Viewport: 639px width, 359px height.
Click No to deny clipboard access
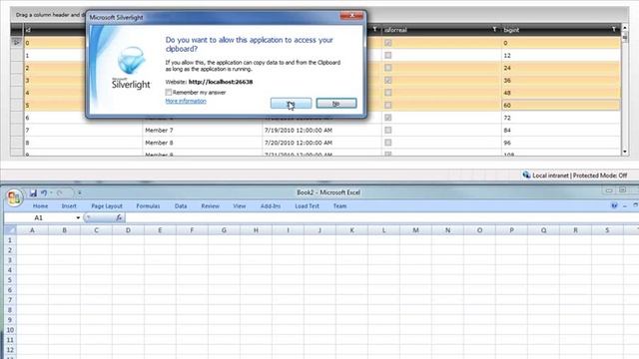(336, 104)
